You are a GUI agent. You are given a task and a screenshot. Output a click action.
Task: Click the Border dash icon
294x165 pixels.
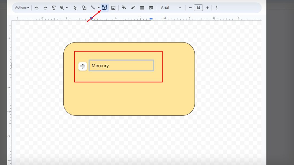pos(151,8)
